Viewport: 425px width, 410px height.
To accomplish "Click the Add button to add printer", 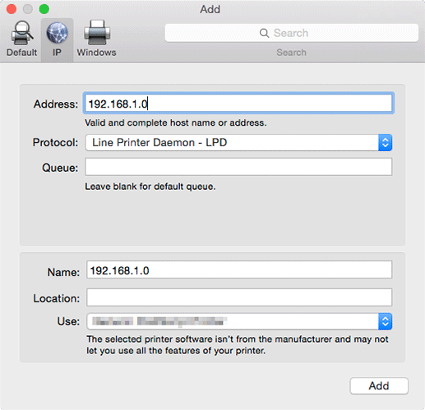I will [x=379, y=386].
